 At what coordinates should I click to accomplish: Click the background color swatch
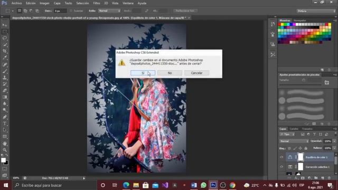coord(7,163)
